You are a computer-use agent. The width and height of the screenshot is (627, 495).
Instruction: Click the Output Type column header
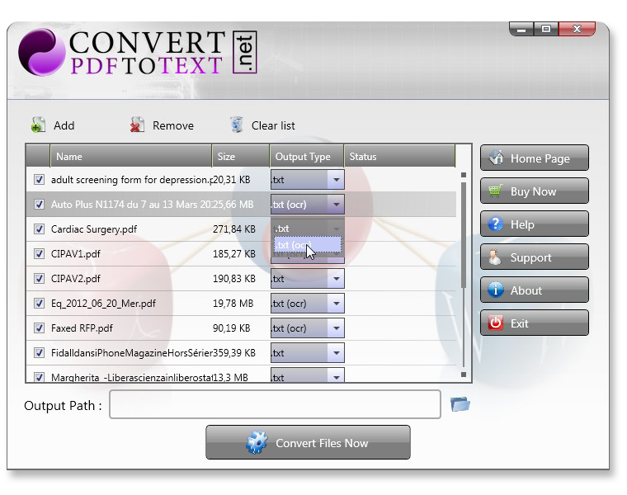click(307, 156)
